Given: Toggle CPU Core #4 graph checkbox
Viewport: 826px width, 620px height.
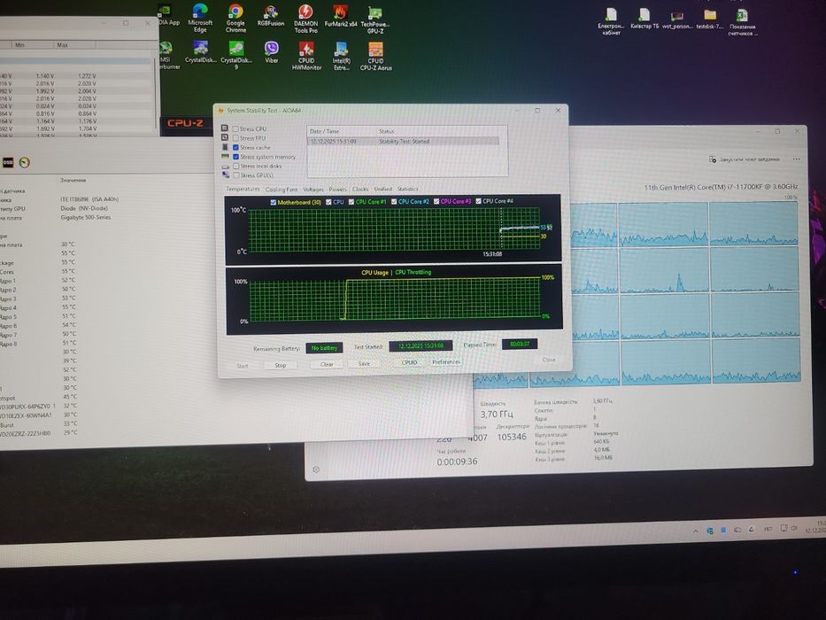Looking at the screenshot, I should tap(478, 201).
